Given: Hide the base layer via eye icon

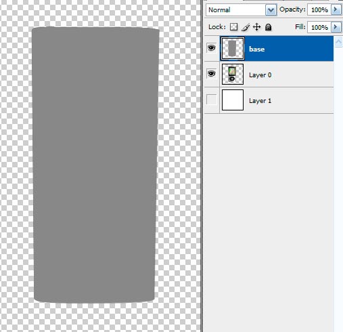Looking at the screenshot, I should click(x=211, y=48).
